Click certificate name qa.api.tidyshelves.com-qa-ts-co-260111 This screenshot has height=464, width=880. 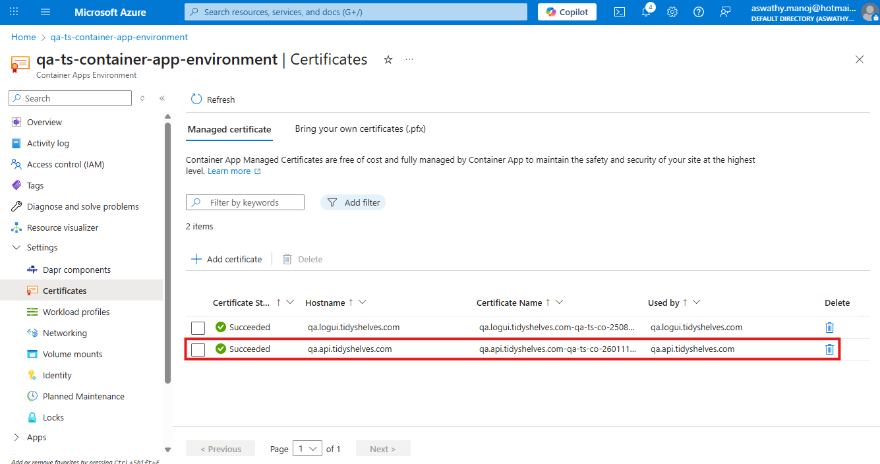pyautogui.click(x=558, y=349)
